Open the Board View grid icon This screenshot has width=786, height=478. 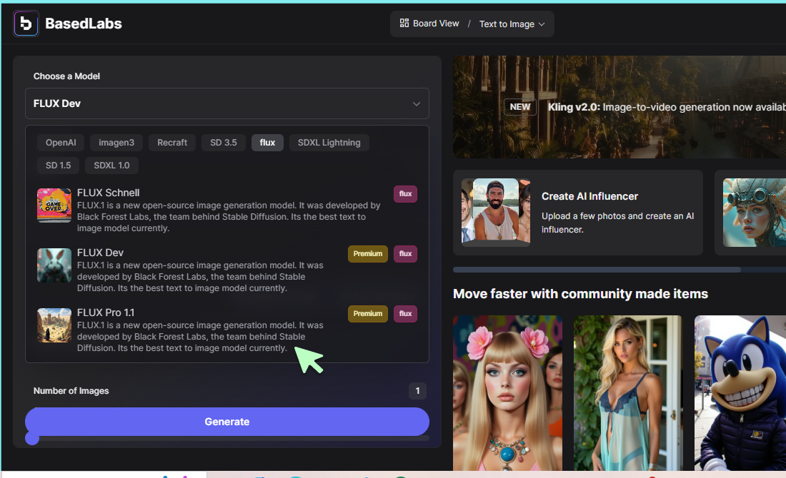click(x=404, y=23)
